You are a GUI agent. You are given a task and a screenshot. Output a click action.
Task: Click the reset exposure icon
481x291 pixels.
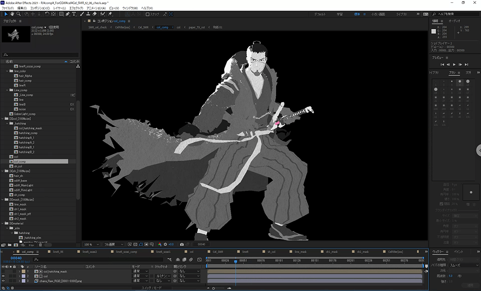click(x=165, y=244)
